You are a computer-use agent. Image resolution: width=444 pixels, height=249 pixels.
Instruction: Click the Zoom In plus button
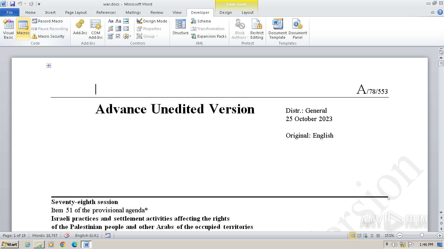[440, 236]
